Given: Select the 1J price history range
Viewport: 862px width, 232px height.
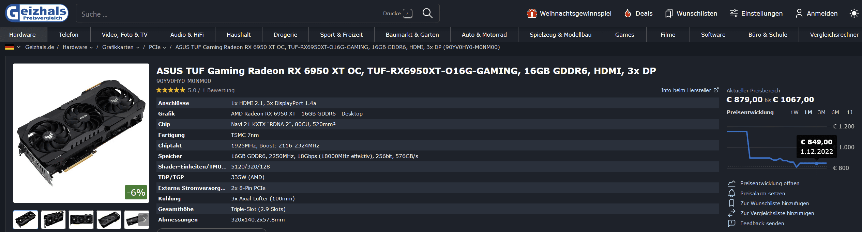Looking at the screenshot, I should point(849,112).
